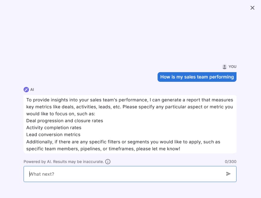Click inside the message composer box
261x198 pixels.
point(121,174)
